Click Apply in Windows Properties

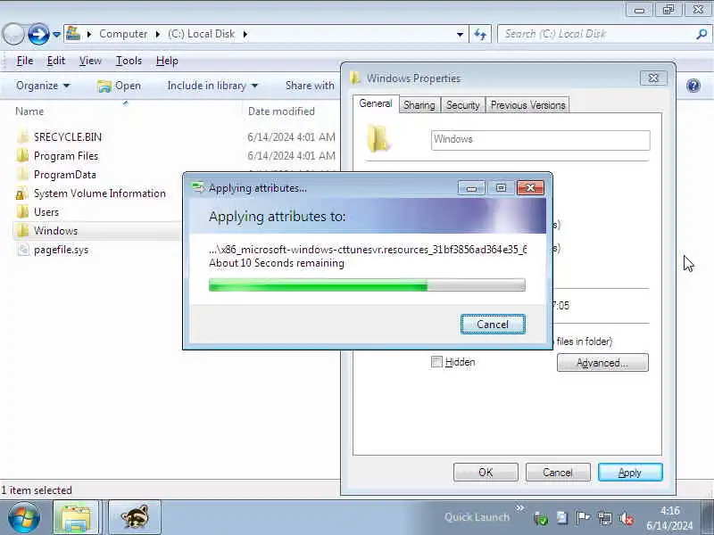630,473
